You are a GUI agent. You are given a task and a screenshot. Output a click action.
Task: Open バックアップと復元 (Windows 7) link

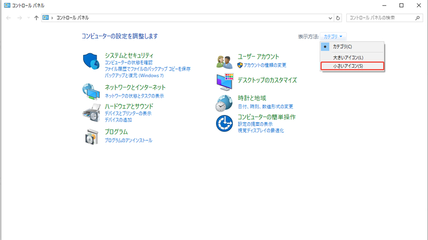click(134, 76)
